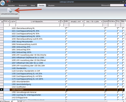This screenshot has height=102, width=126.
Task: Select row 1097 Hilfslohnart Std./Jahr für LA 1099
Action: click(64, 63)
